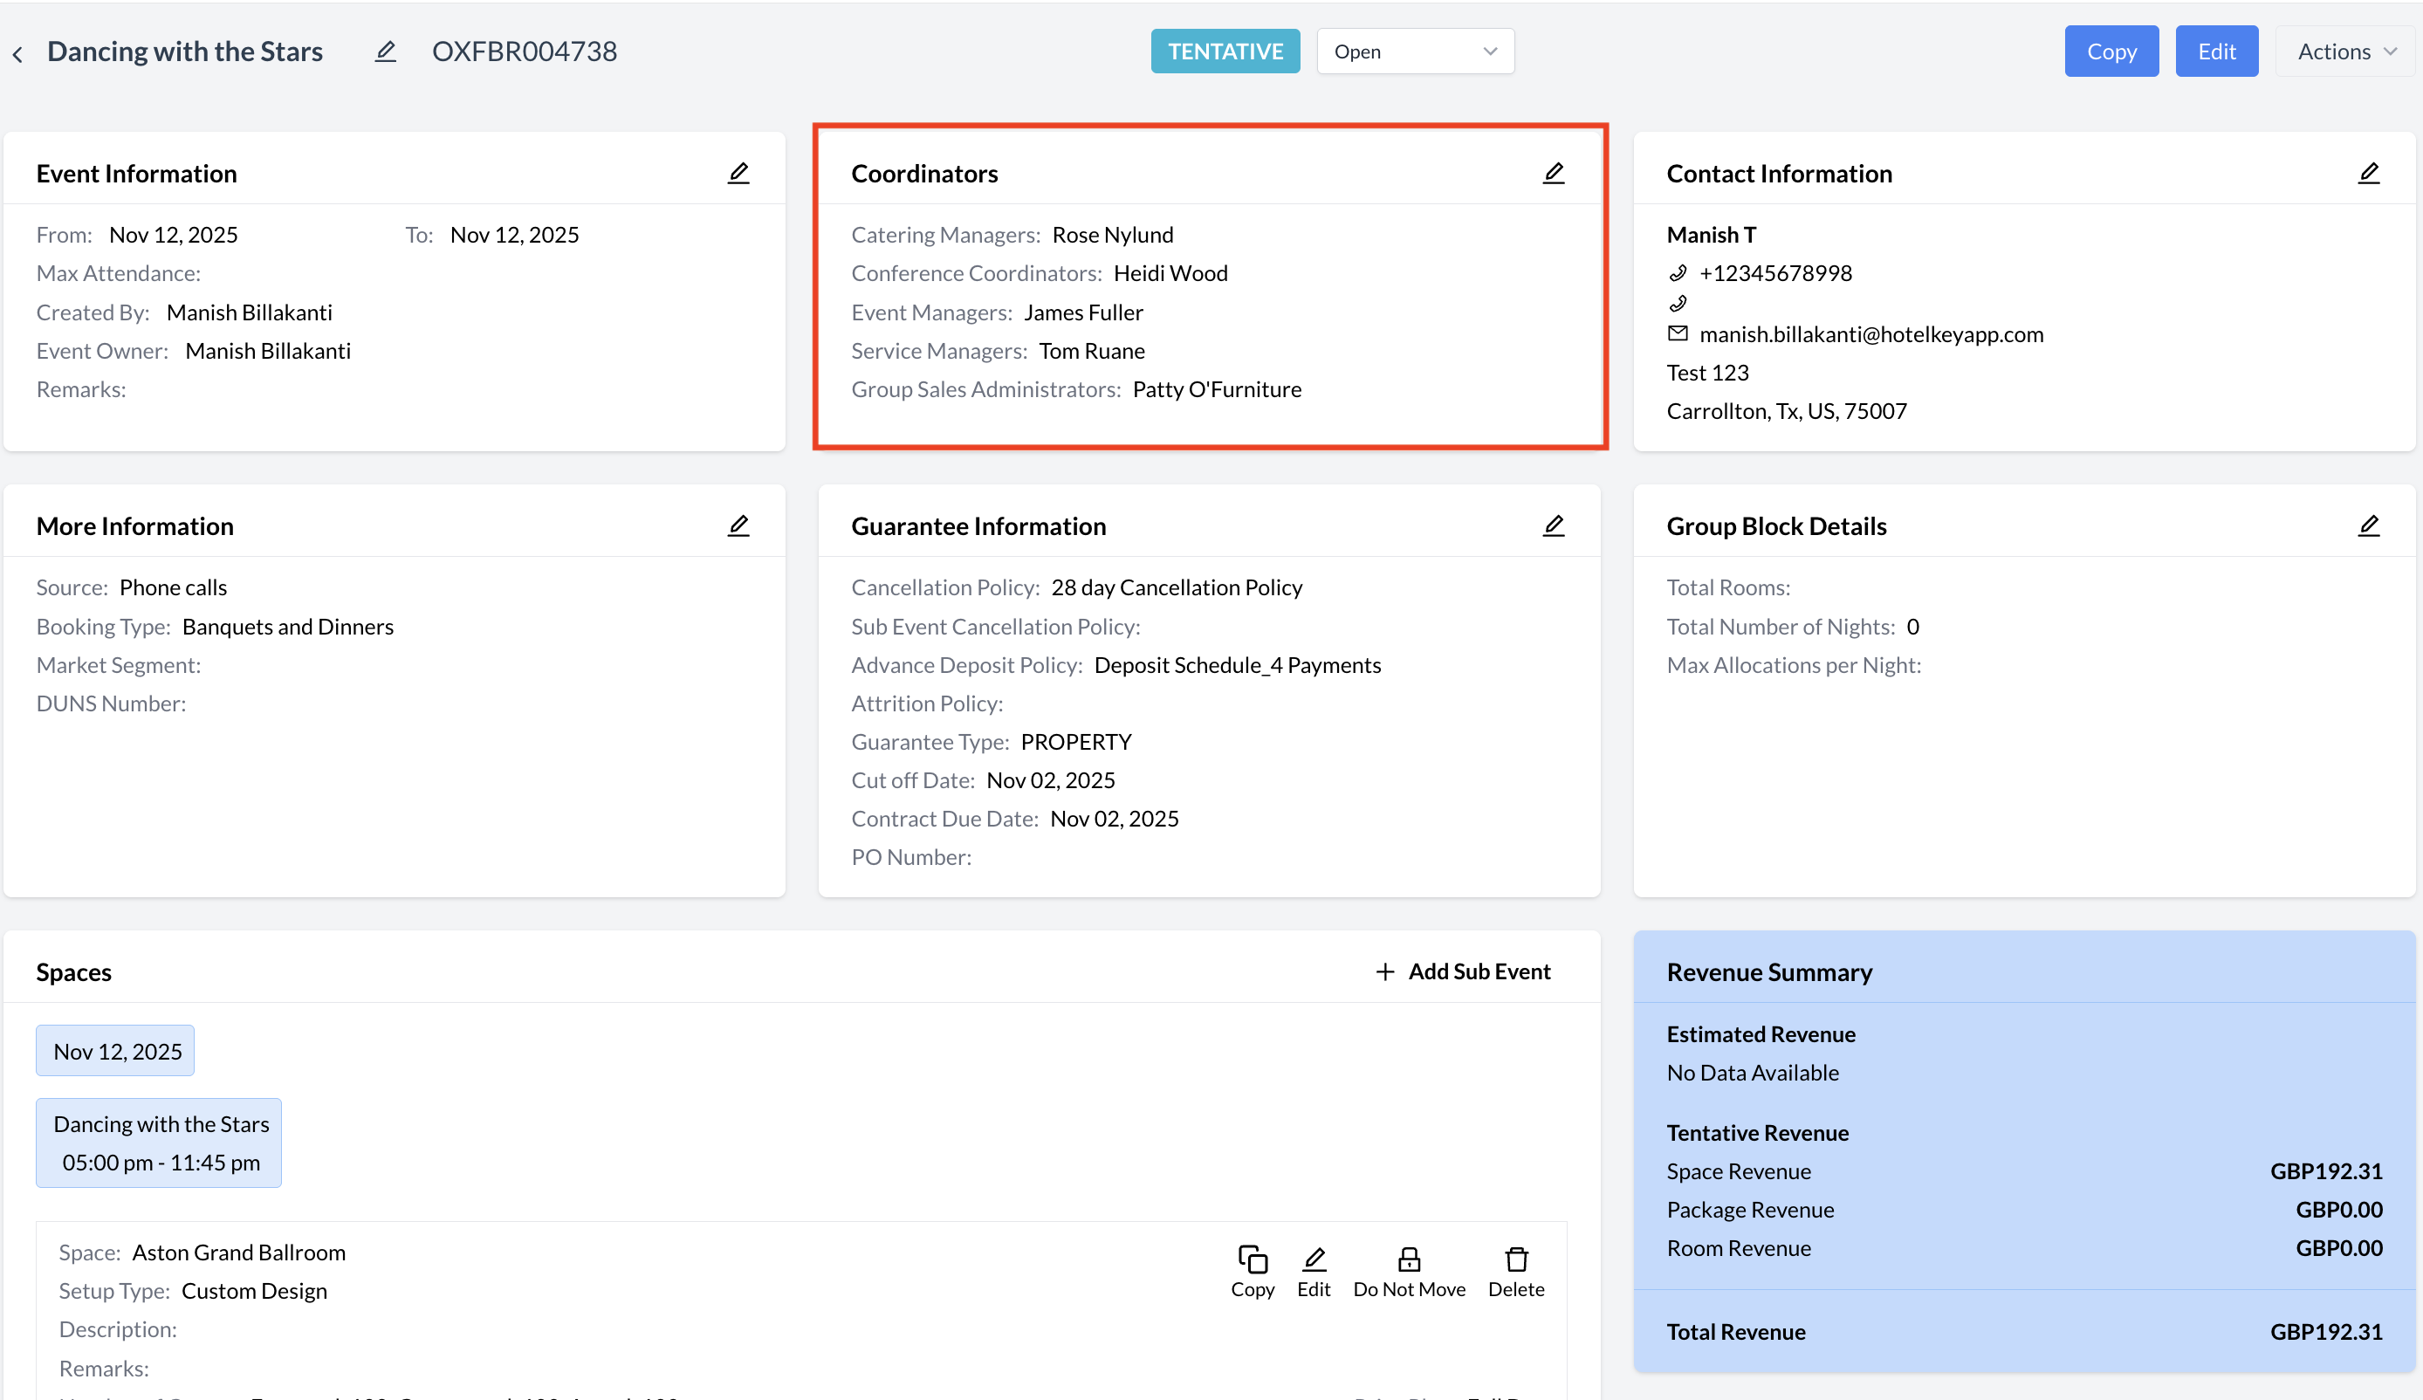The height and width of the screenshot is (1400, 2423).
Task: Edit the Event Information section pencil
Action: point(738,173)
